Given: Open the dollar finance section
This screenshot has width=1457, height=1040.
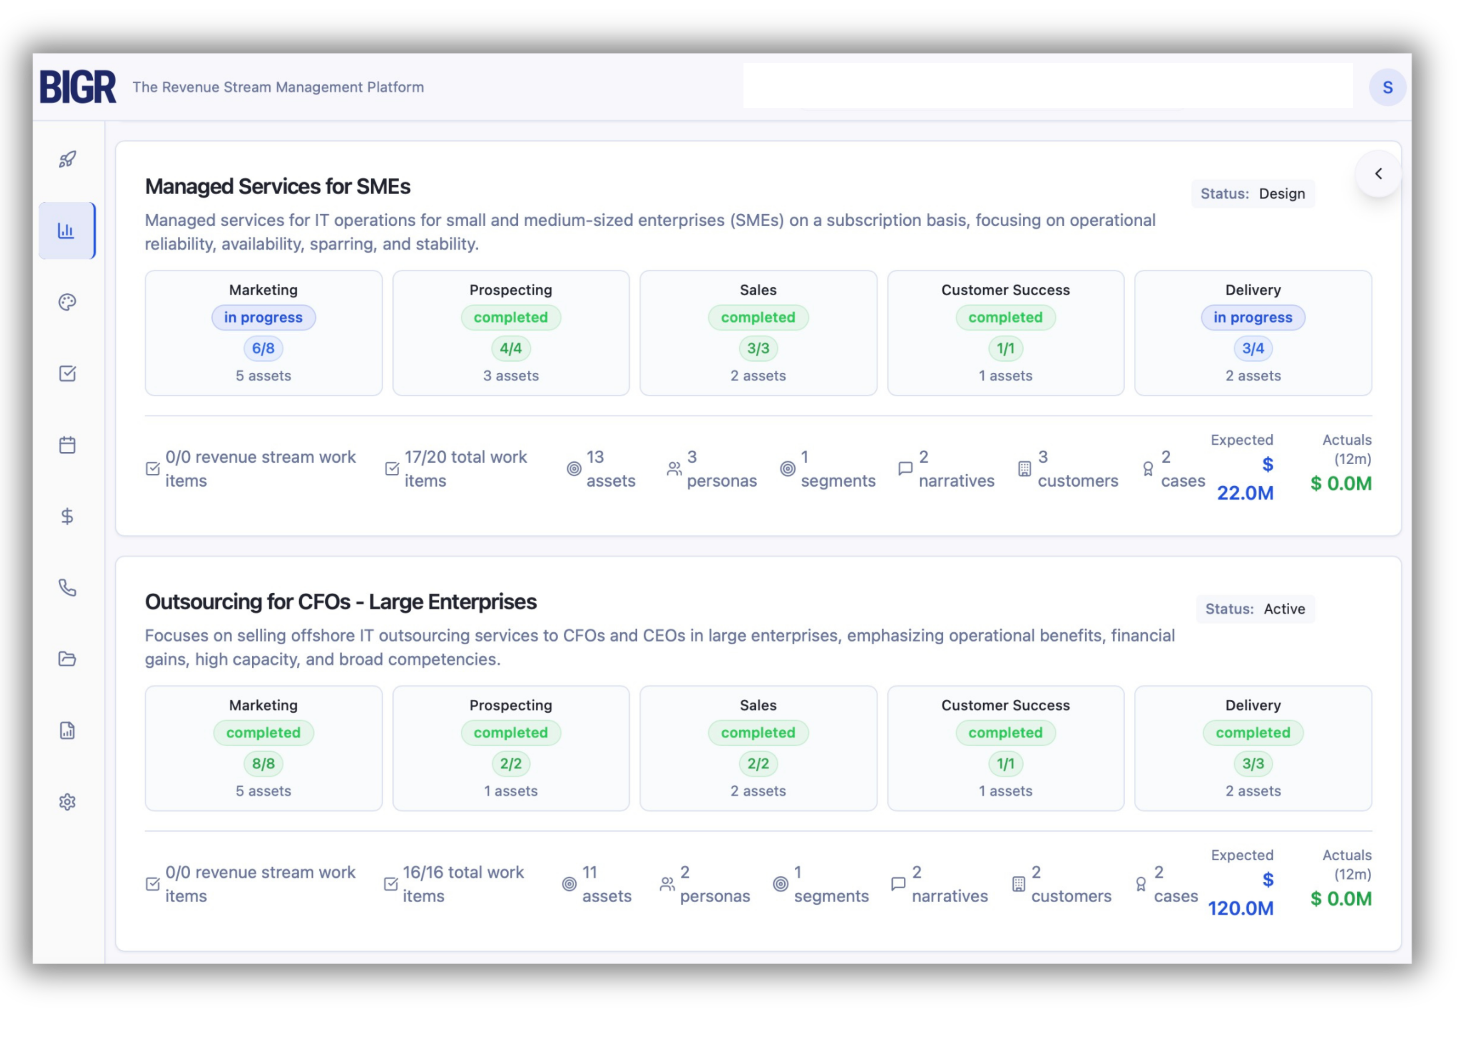Looking at the screenshot, I should coord(67,516).
